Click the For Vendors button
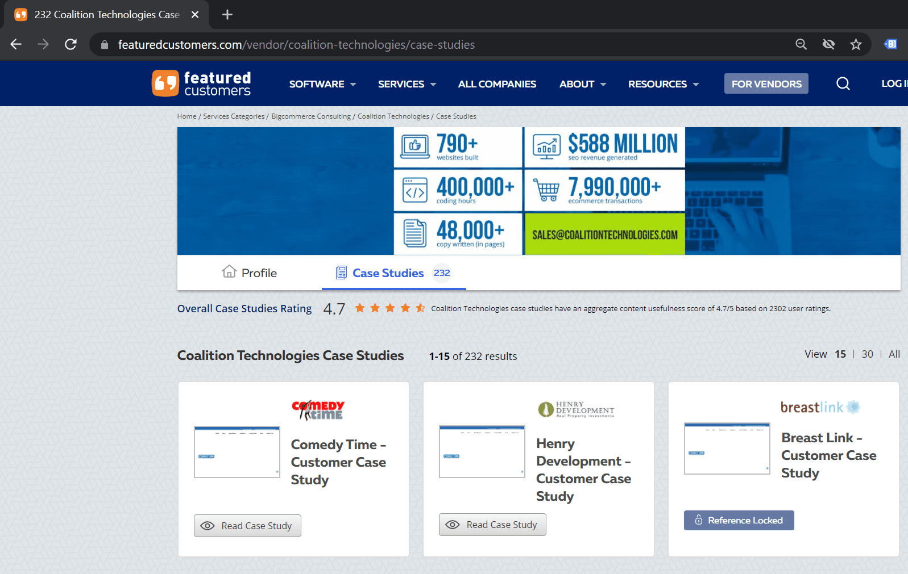The height and width of the screenshot is (574, 908). [766, 84]
